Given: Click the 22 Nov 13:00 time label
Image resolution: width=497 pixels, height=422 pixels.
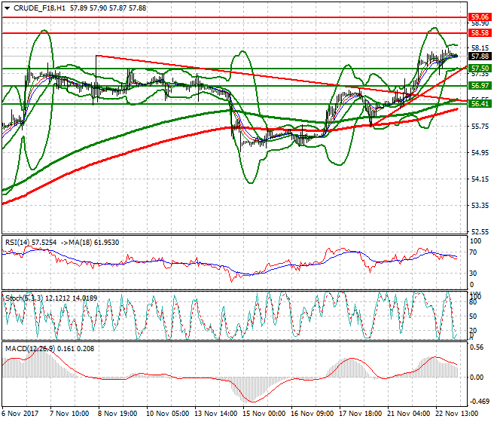Looking at the screenshot, I should click(456, 414).
